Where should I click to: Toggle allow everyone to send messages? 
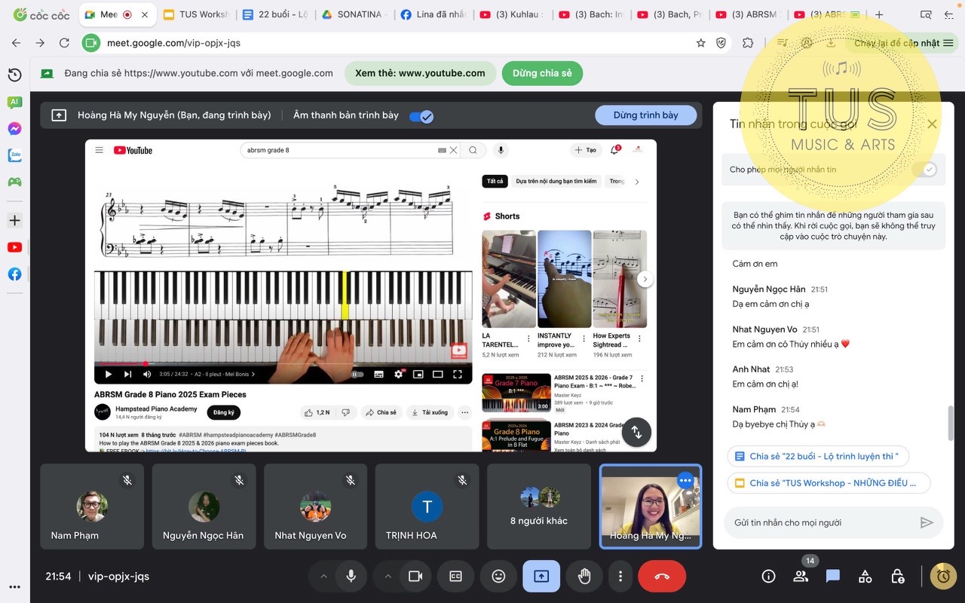pyautogui.click(x=924, y=170)
